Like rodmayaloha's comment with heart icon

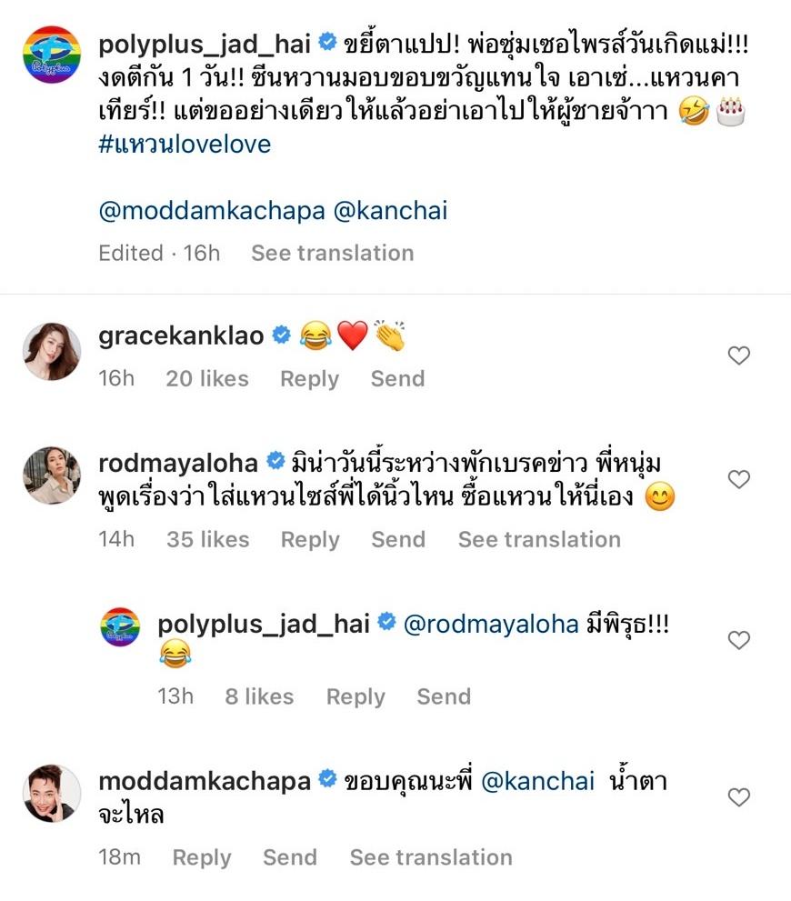click(x=739, y=478)
